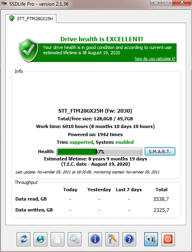Click the 'Total' column header
This screenshot has width=192, height=252.
(x=162, y=190)
